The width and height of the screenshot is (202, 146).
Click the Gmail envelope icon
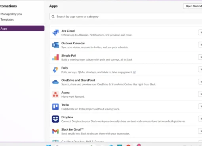55,131
